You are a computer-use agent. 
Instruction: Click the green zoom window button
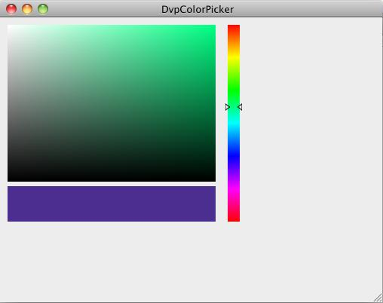pos(43,9)
